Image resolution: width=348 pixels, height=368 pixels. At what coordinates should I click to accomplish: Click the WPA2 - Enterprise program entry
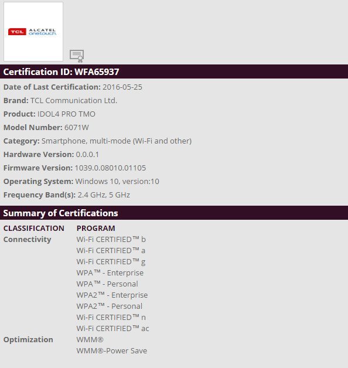pos(112,295)
